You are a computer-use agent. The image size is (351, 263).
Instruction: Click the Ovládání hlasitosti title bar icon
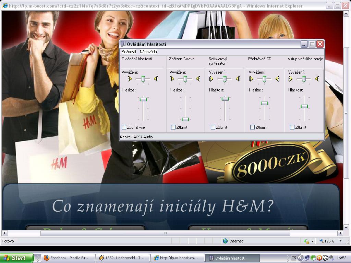pos(123,44)
